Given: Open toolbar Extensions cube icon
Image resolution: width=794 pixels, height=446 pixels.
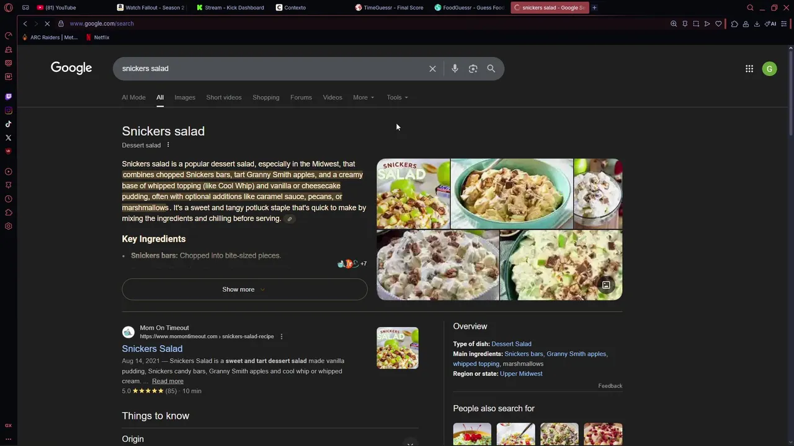Looking at the screenshot, I should point(734,24).
